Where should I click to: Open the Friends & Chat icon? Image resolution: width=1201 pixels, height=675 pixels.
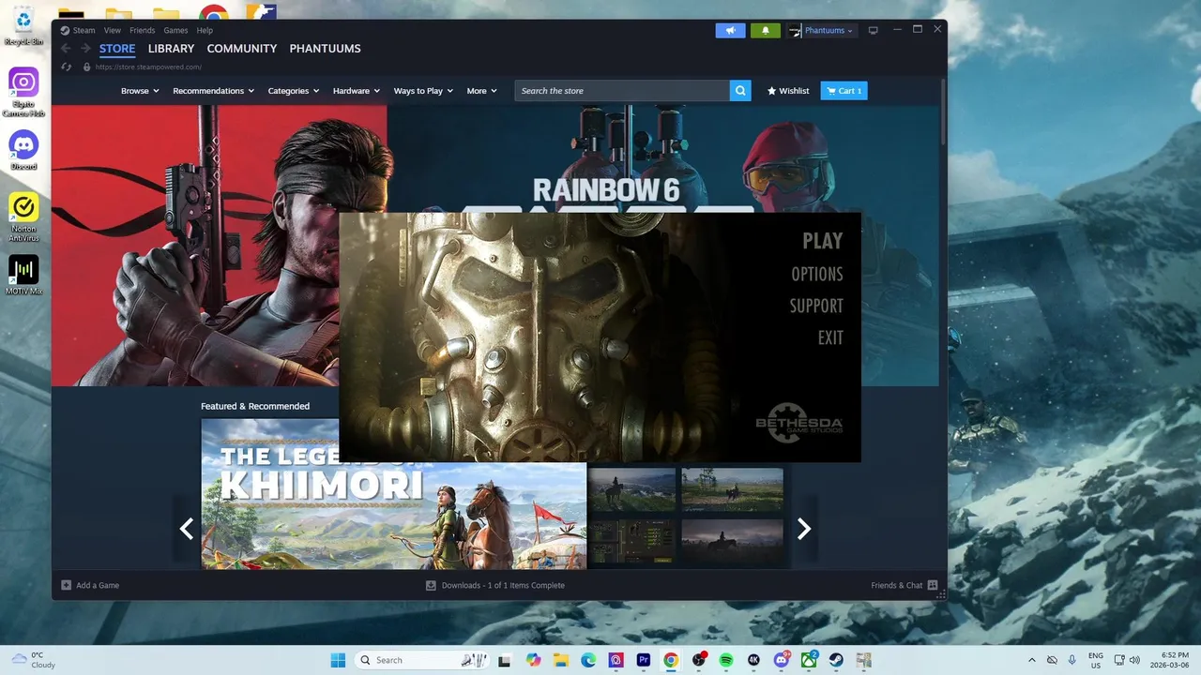933,585
